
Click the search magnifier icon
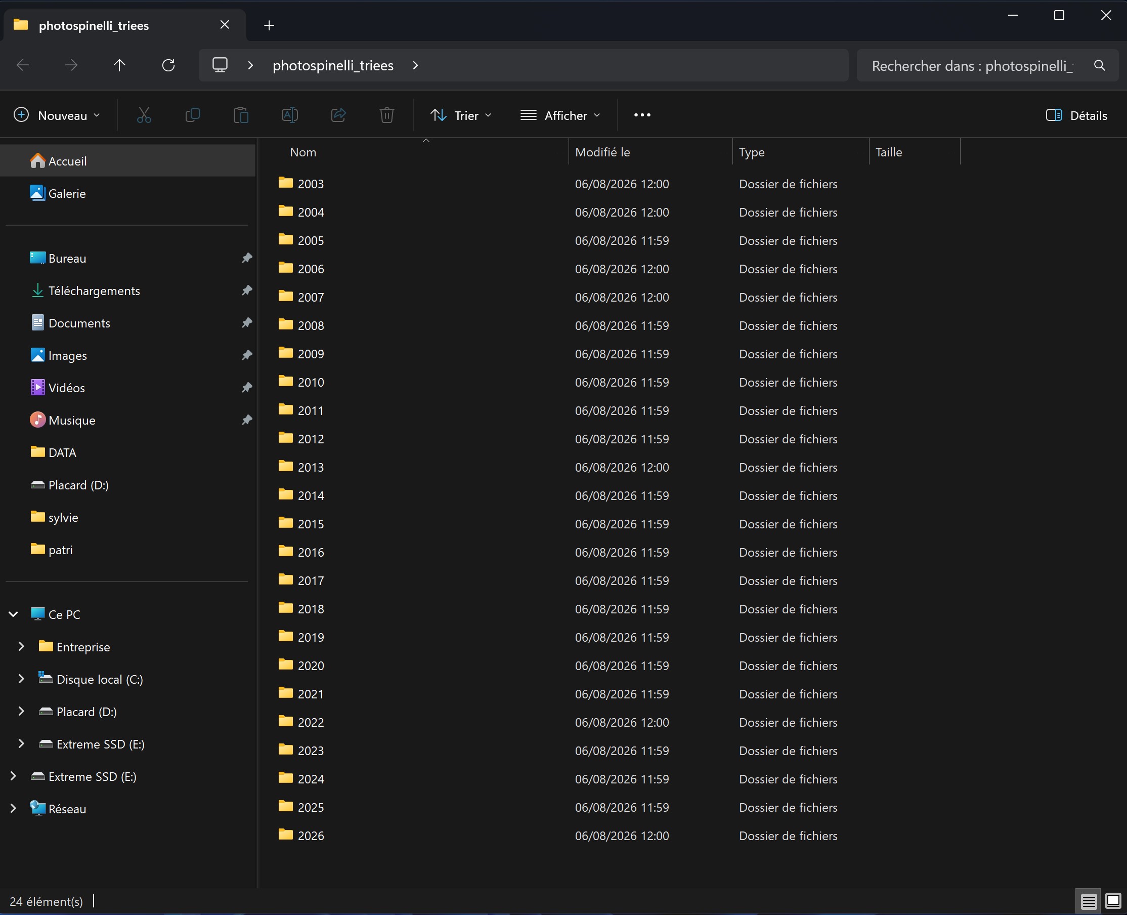(x=1099, y=65)
